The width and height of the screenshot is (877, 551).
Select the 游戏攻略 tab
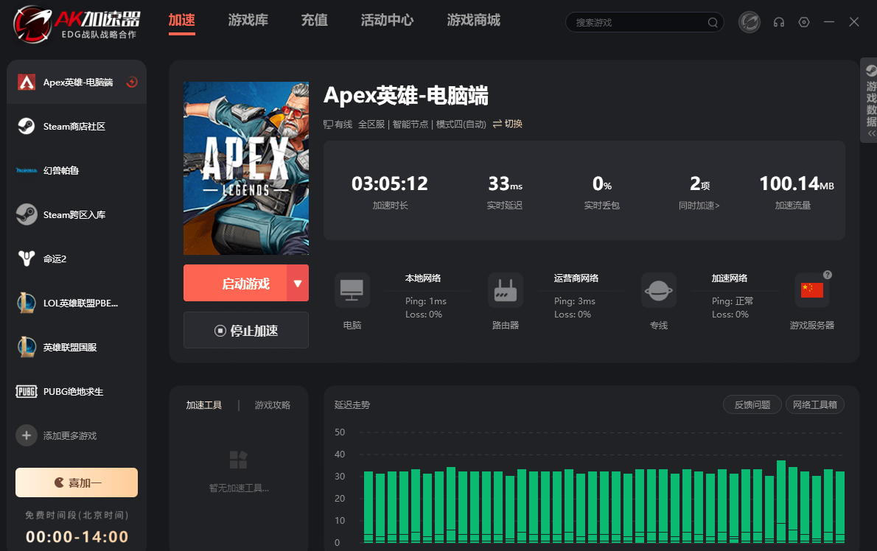[x=273, y=405]
